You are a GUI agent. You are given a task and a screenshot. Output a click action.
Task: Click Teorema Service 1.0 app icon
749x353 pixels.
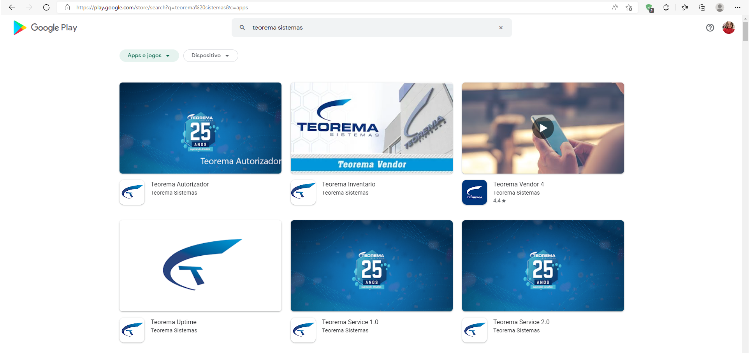303,330
